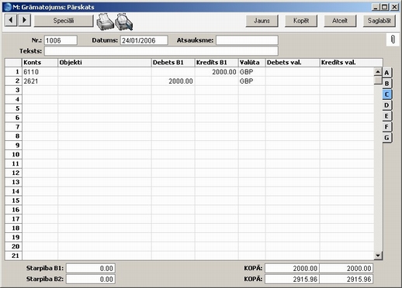Image resolution: width=402 pixels, height=288 pixels.
Task: Click the Teksts input field
Action: [161, 51]
